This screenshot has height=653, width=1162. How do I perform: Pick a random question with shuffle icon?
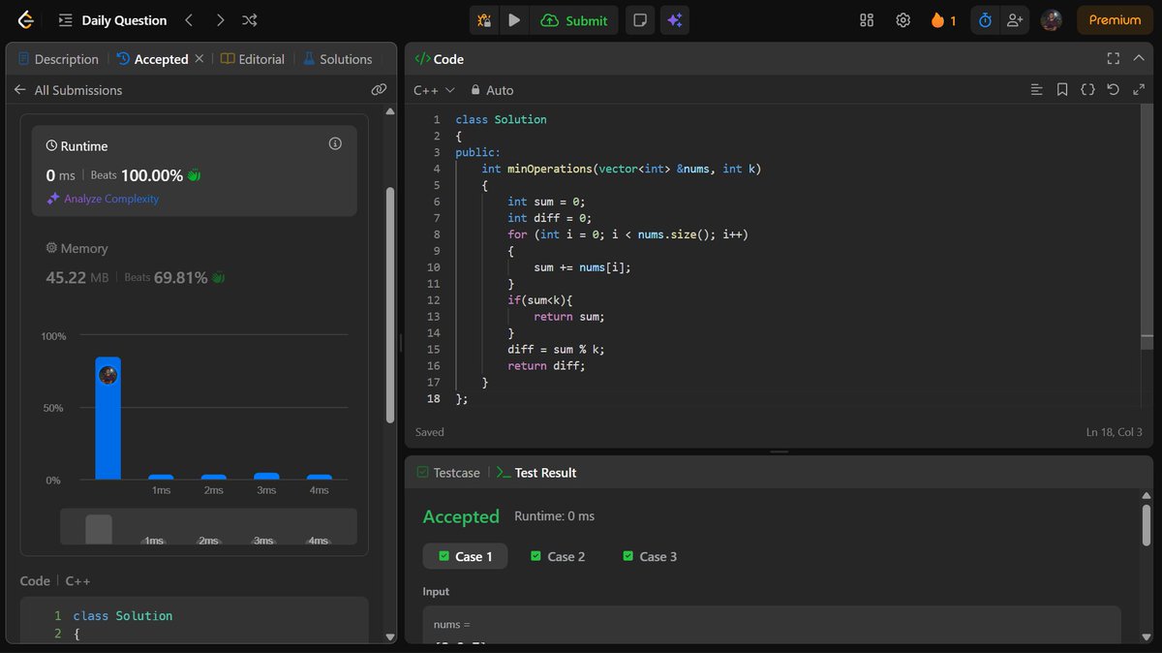pyautogui.click(x=249, y=20)
